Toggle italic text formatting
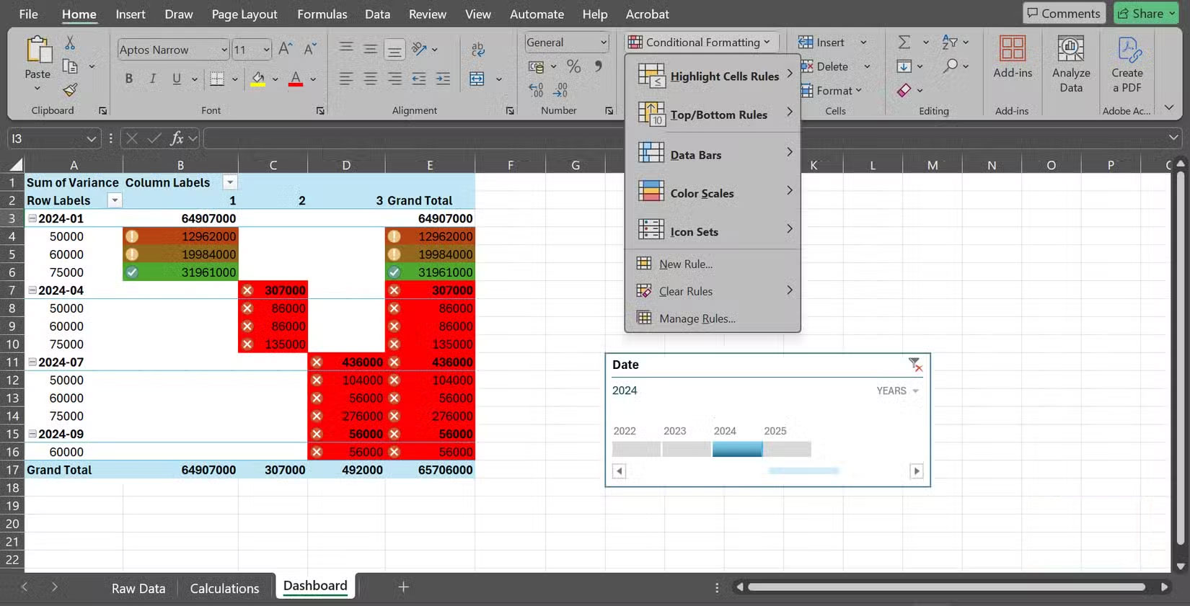 153,79
